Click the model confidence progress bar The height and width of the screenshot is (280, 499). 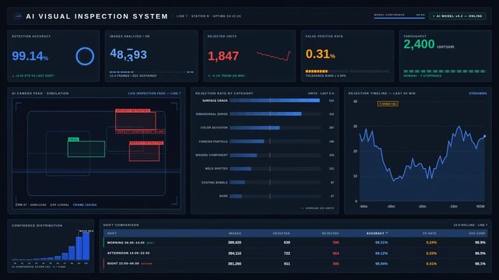point(399,18)
